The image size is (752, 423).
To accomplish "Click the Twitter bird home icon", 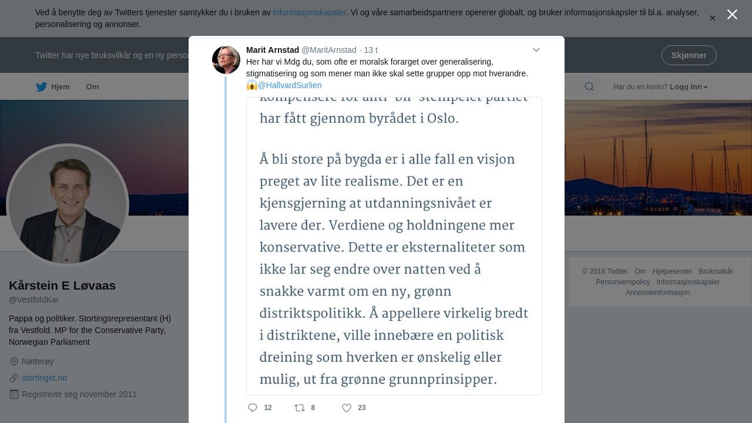I will [x=41, y=87].
